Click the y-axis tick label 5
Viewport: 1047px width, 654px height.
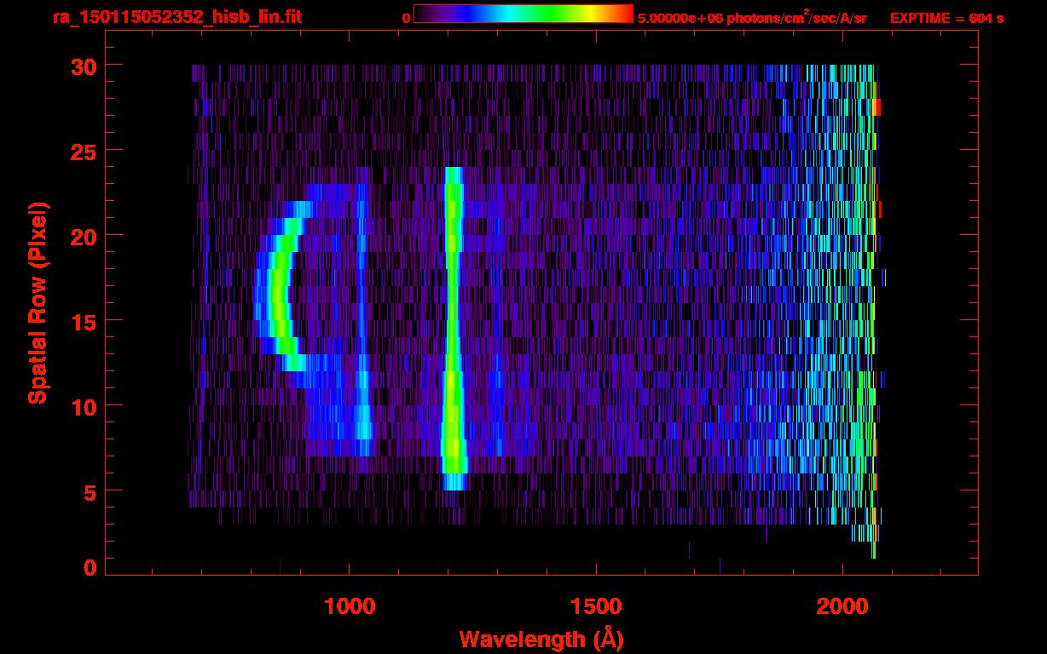[89, 491]
